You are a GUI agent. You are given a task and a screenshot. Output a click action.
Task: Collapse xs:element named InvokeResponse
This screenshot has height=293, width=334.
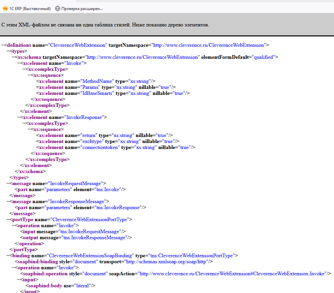pyautogui.click(x=18, y=117)
